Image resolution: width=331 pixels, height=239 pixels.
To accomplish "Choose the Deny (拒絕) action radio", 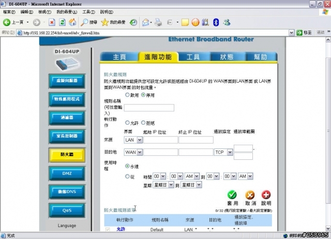I will [x=143, y=123].
